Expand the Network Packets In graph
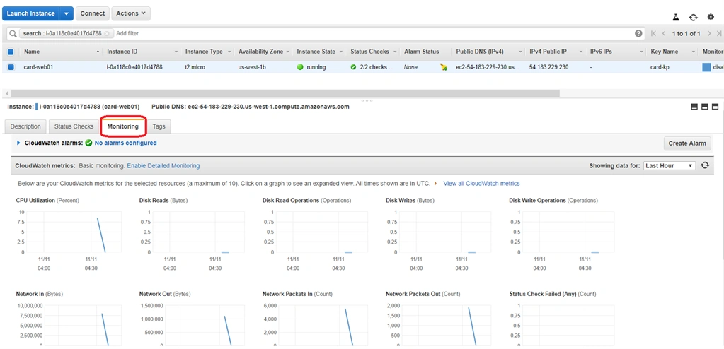 [x=316, y=324]
